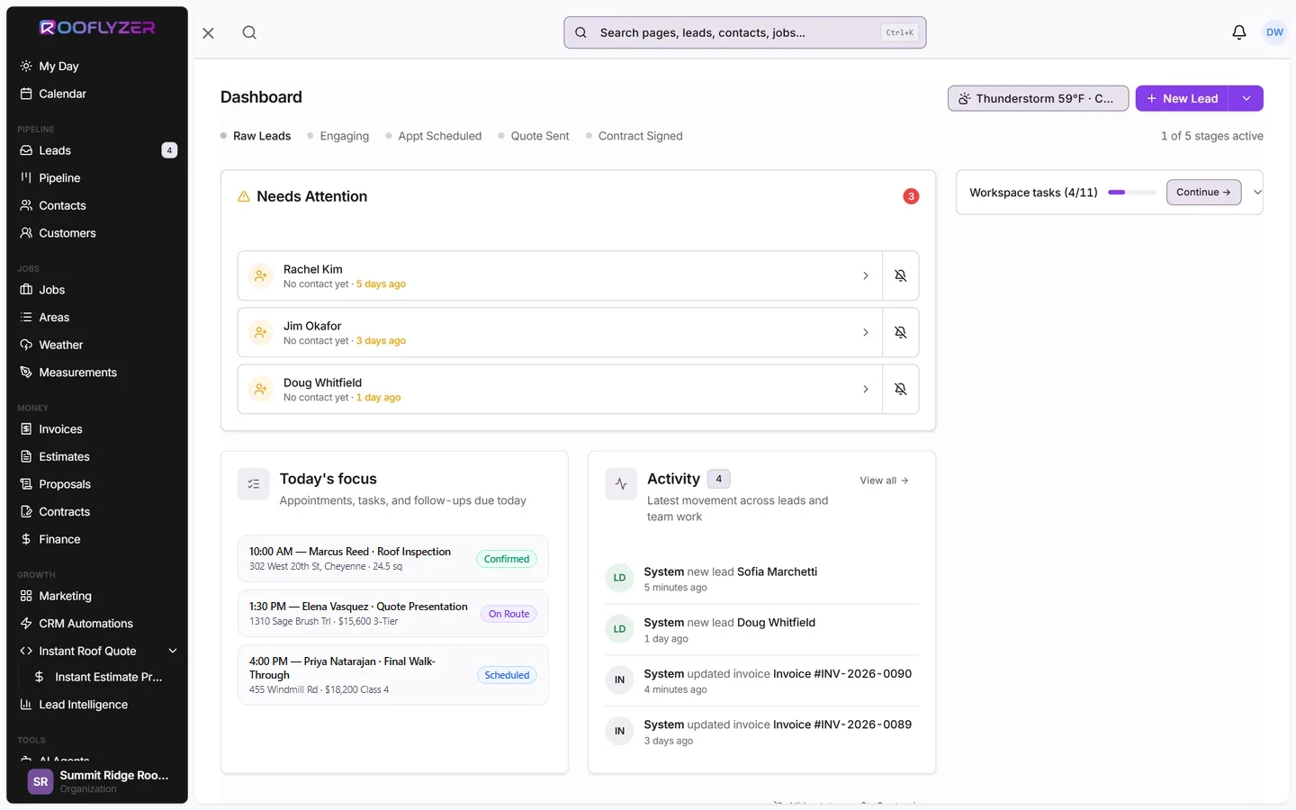Screen dimensions: 1296x810
Task: Click the Confirmed status badge
Action: pos(507,559)
